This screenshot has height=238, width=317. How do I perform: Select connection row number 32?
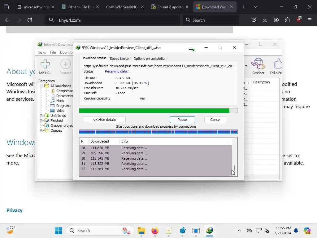155,169
